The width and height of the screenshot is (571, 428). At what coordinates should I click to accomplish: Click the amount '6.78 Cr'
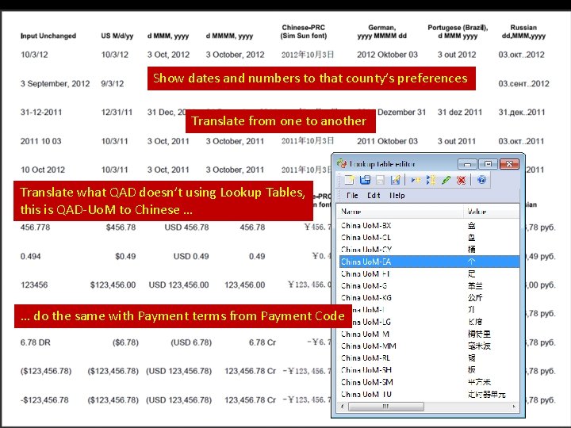coord(263,342)
